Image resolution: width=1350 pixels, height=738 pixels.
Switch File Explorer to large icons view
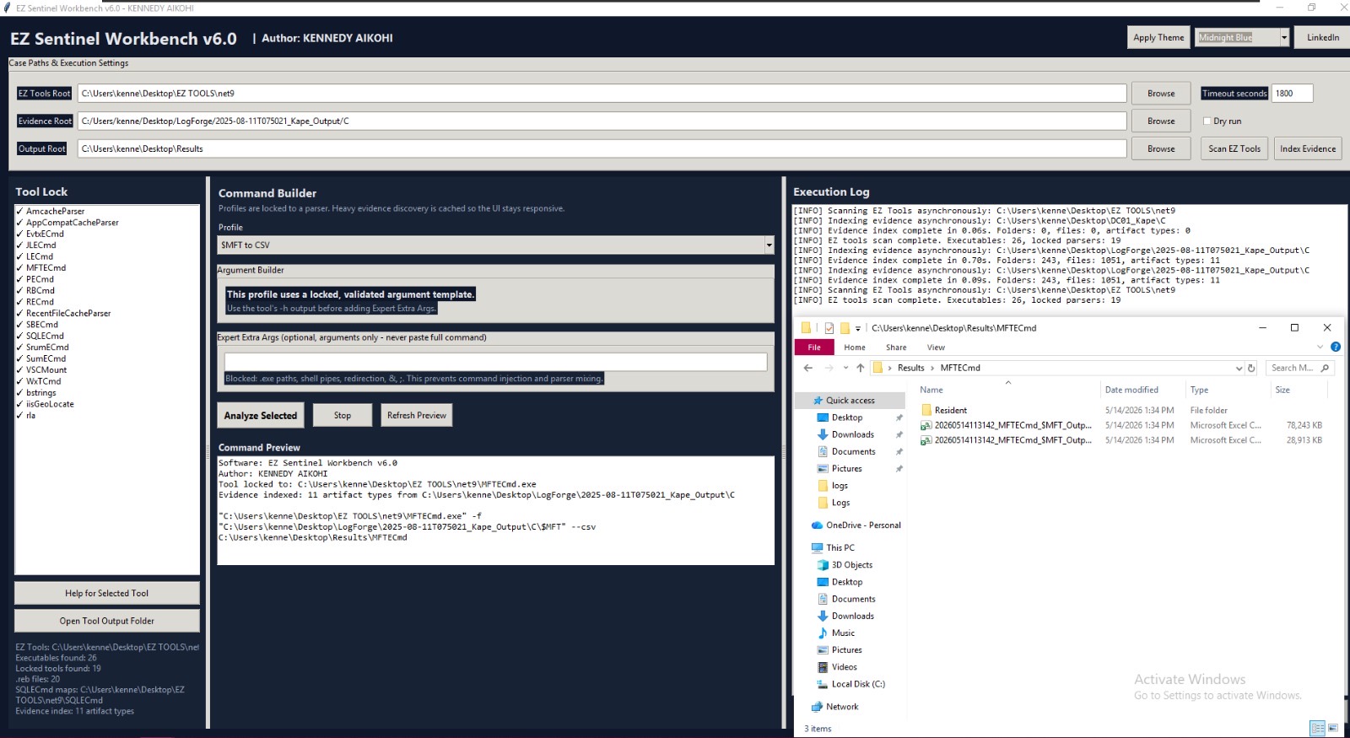point(1333,728)
